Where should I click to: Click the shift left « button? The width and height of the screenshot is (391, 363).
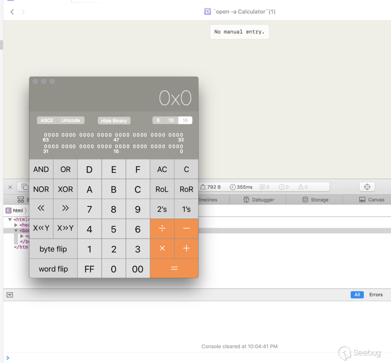(41, 209)
